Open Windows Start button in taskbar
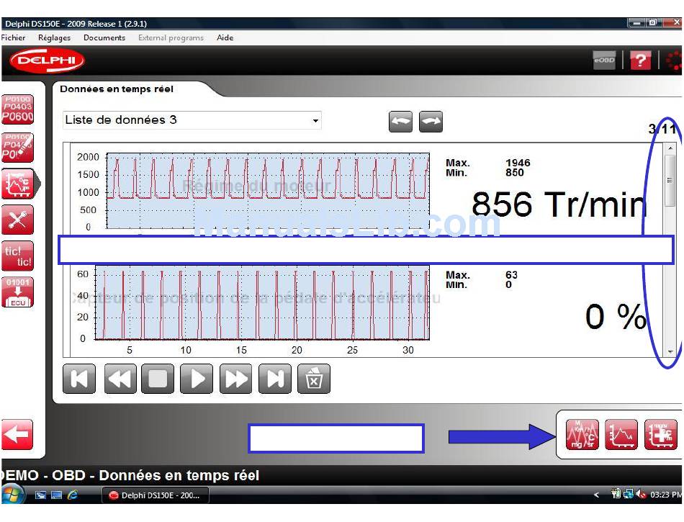The image size is (684, 522). pos(13,495)
